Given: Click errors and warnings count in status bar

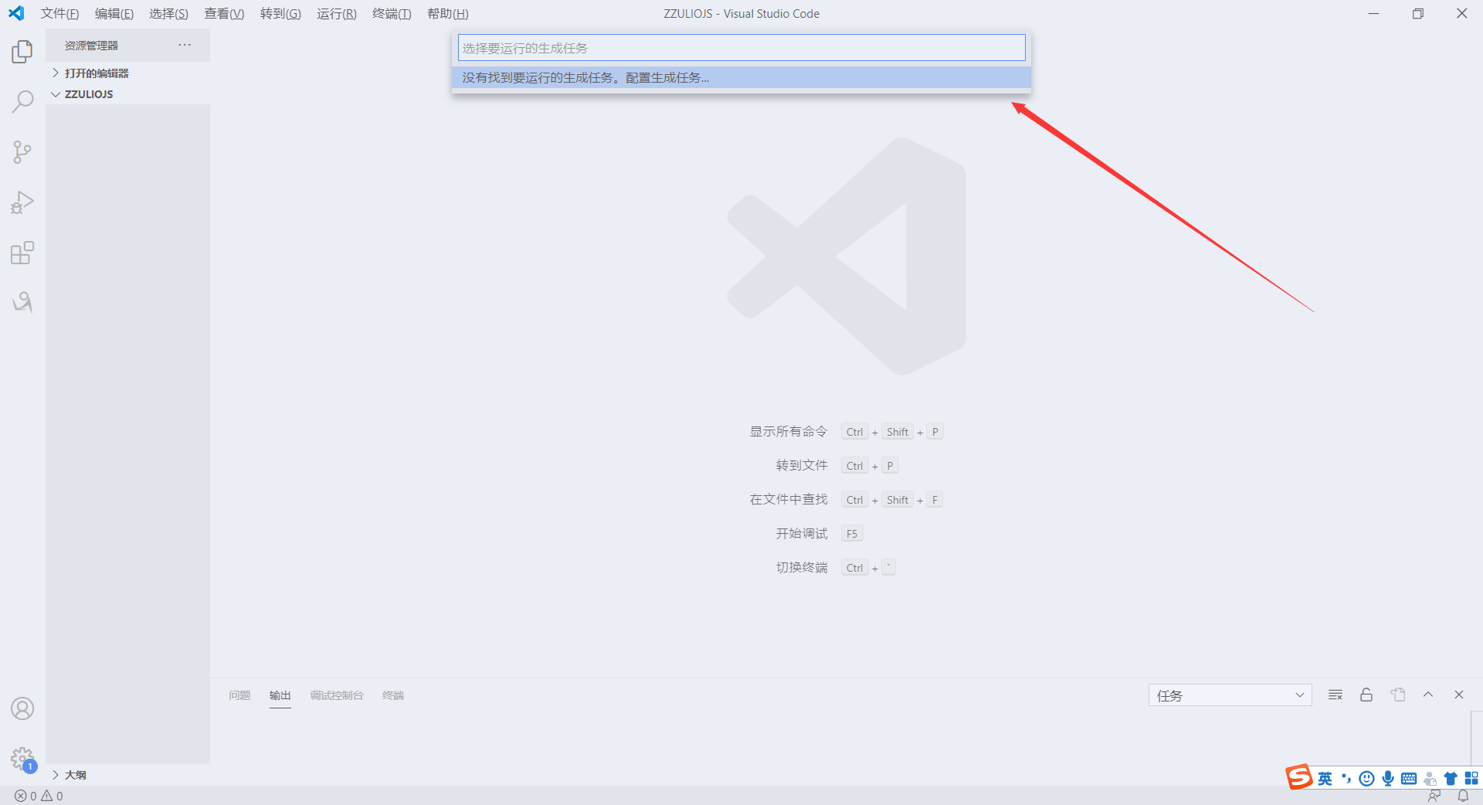Looking at the screenshot, I should (39, 796).
